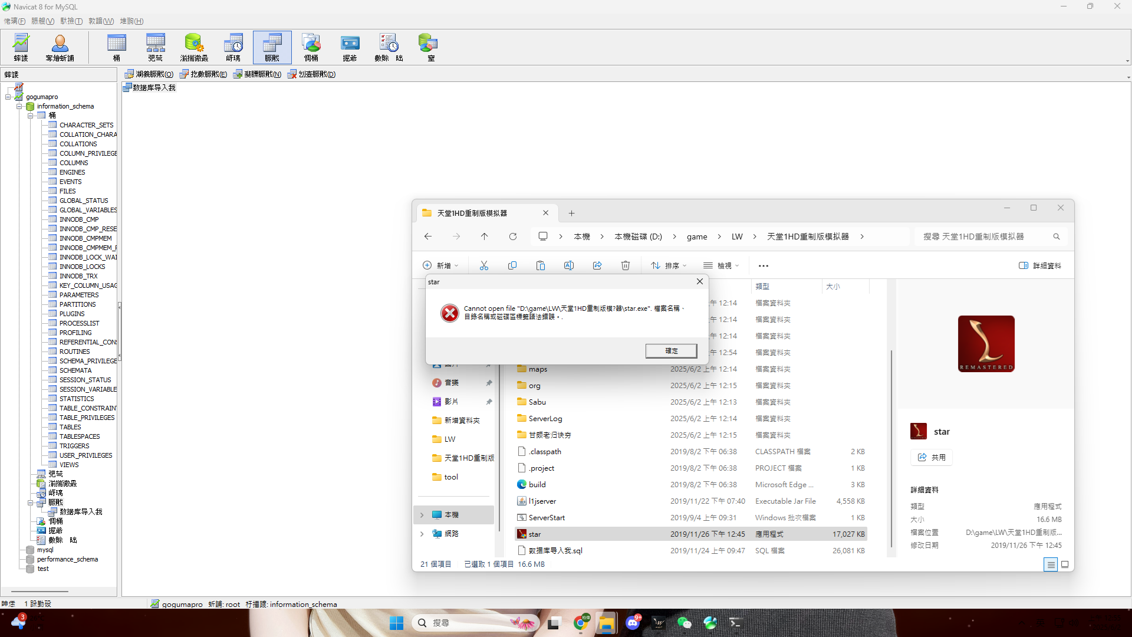Screen dimensions: 1132x637
Task: Toggle the 詳細資料 details pane button
Action: [1040, 265]
